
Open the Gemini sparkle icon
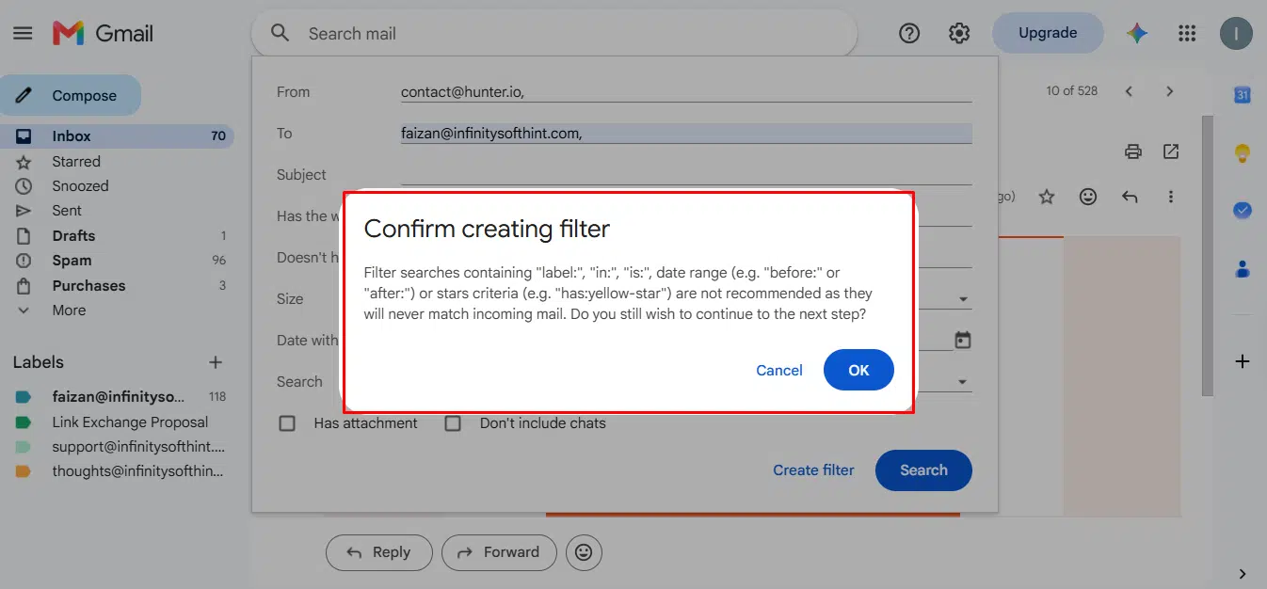(x=1137, y=33)
